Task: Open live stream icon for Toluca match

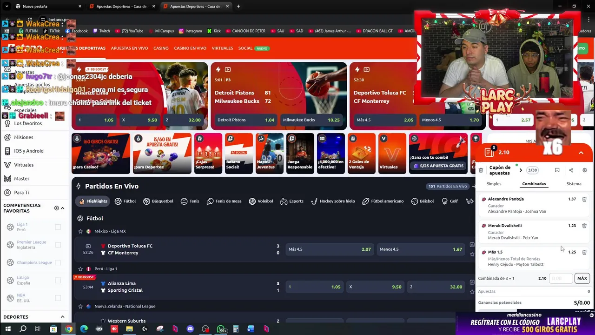Action: click(88, 246)
